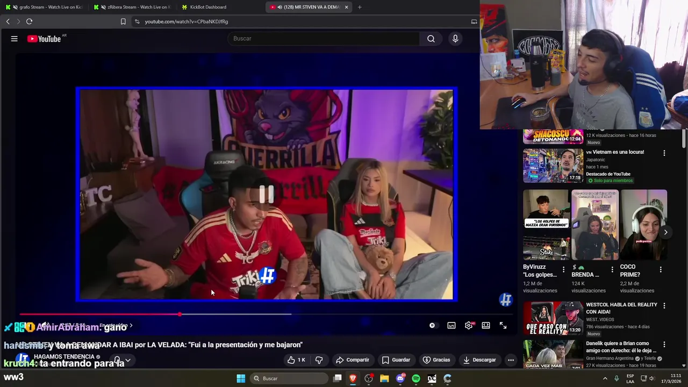Switch to zRibera Stream Kick tab

132,7
